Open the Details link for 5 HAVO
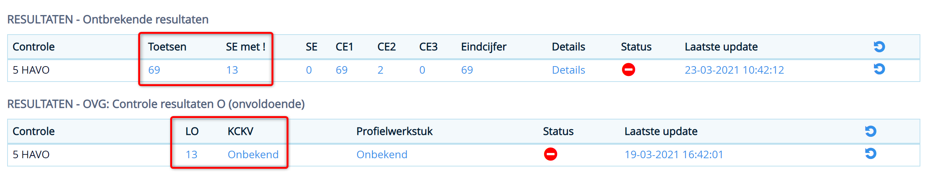 click(568, 70)
